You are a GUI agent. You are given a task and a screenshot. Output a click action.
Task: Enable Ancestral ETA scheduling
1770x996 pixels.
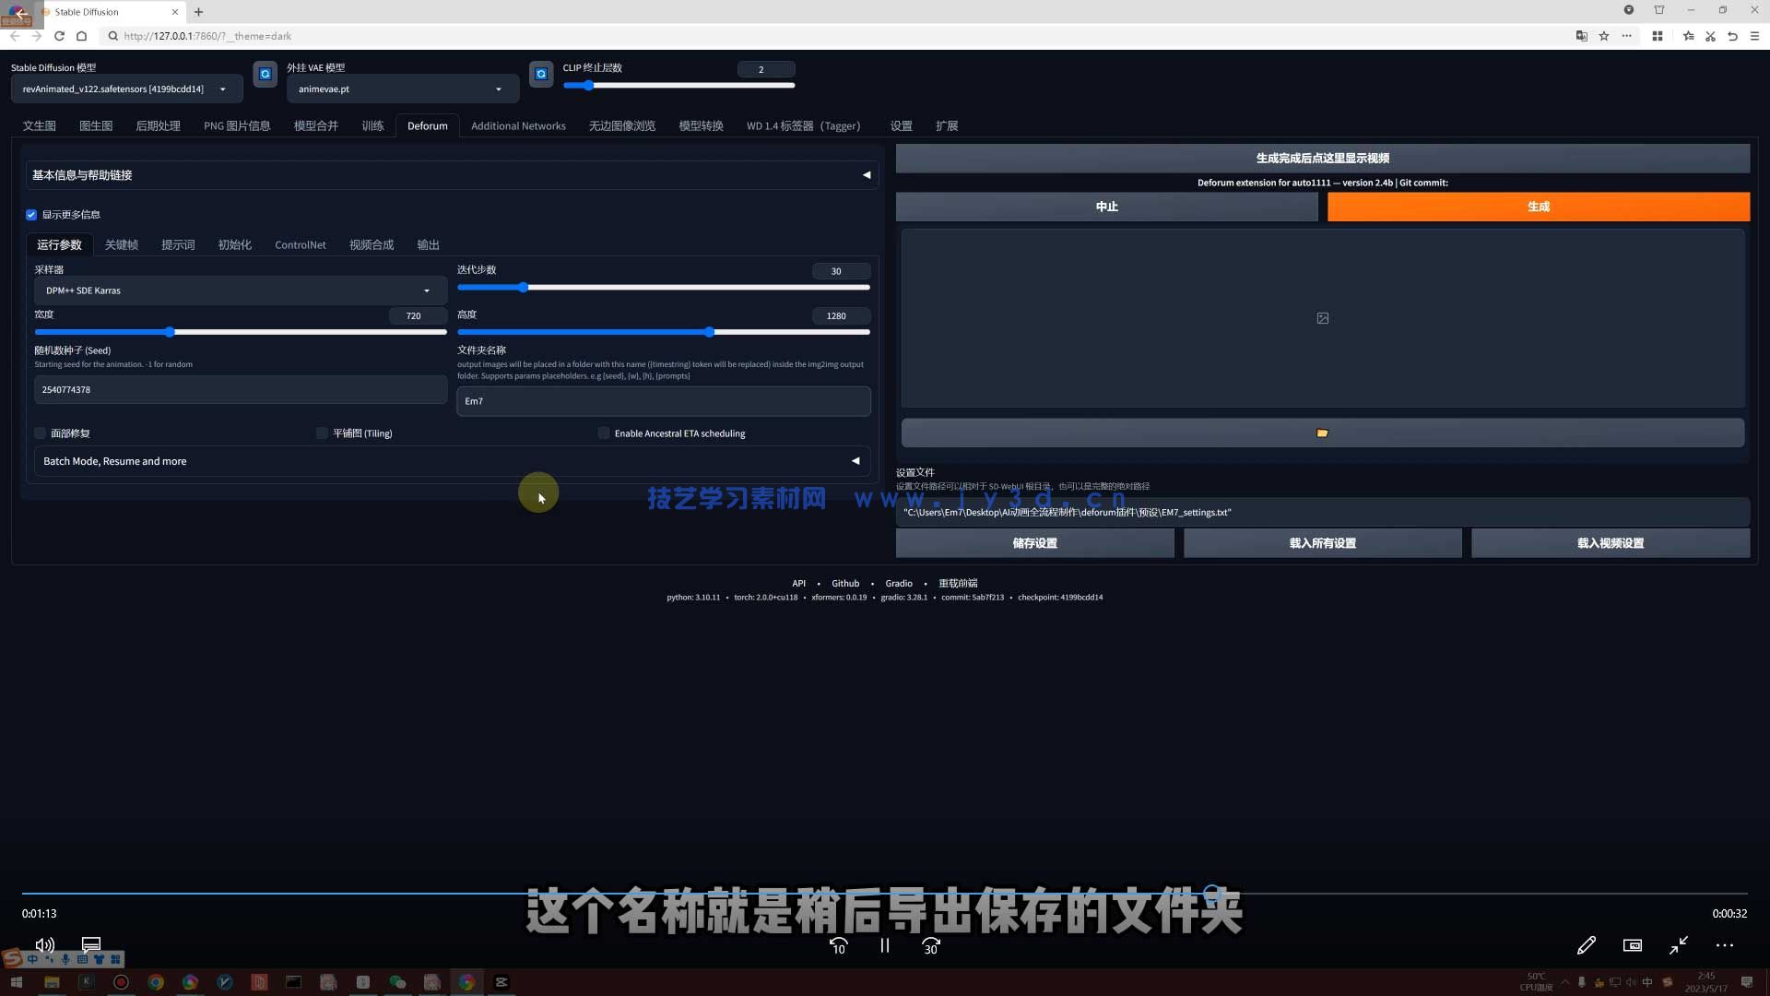[604, 433]
